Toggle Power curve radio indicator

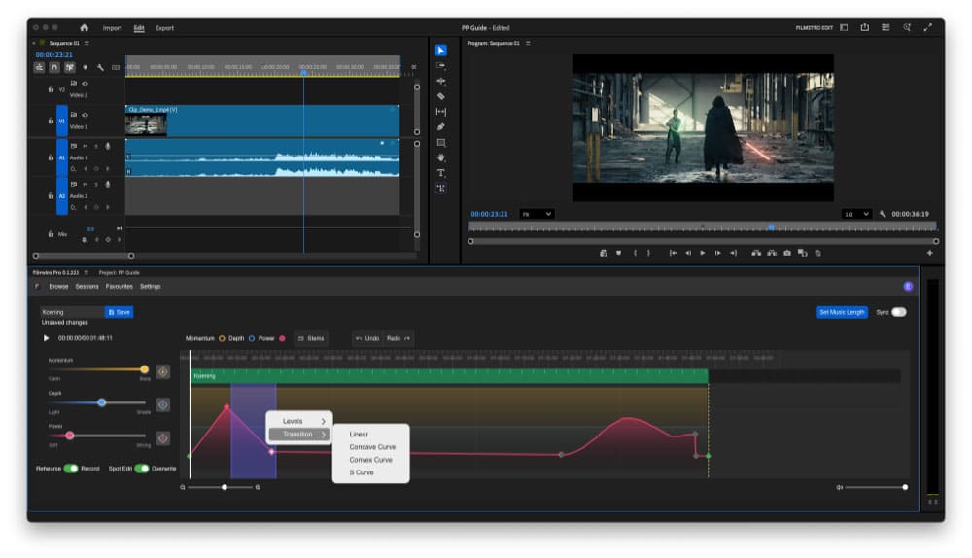282,338
